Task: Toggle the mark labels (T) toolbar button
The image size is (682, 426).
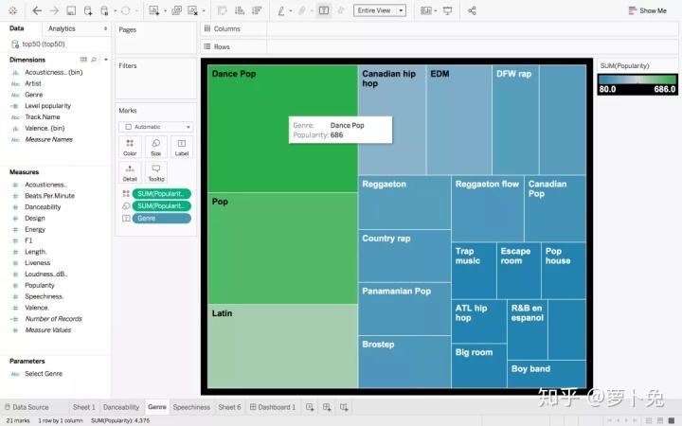Action: pyautogui.click(x=324, y=10)
